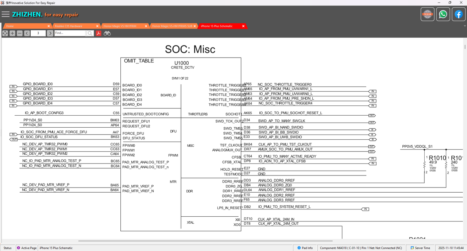This screenshot has height=251, width=467.
Task: Click the ZHIZHEN logo text
Action: coord(27,15)
